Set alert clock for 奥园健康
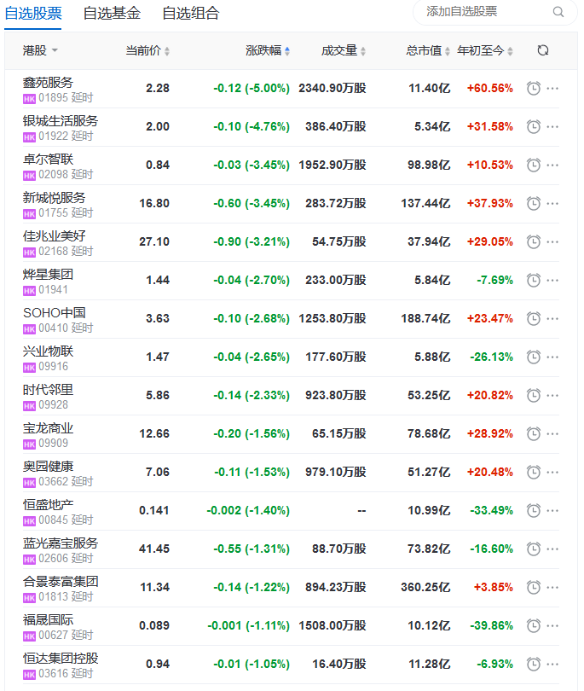Screen dimensions: 584x691 534,472
